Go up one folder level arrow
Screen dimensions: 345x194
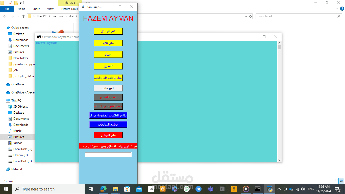23,16
